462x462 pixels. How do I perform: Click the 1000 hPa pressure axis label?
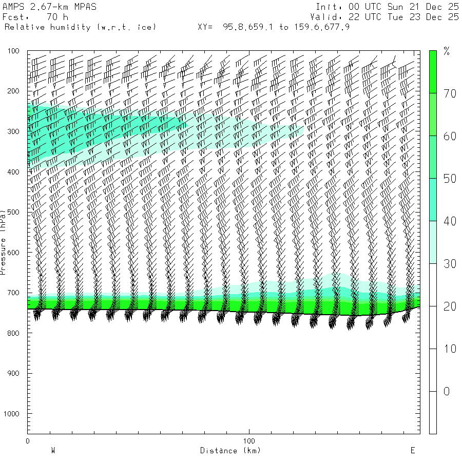coord(11,414)
